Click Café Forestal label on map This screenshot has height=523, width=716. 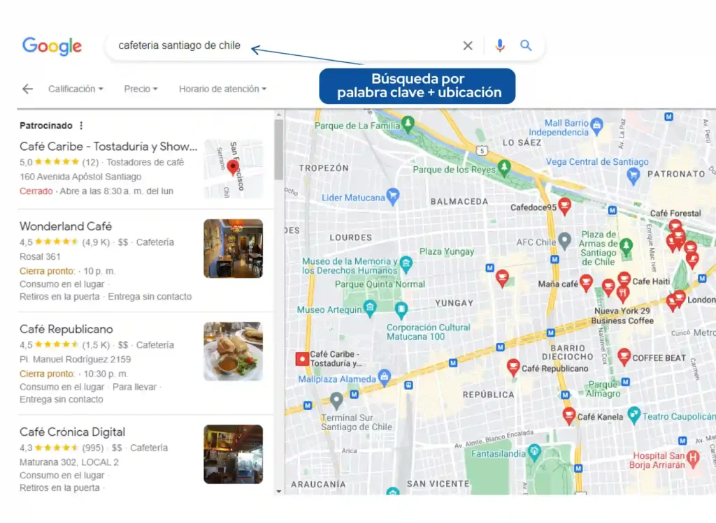coord(675,214)
